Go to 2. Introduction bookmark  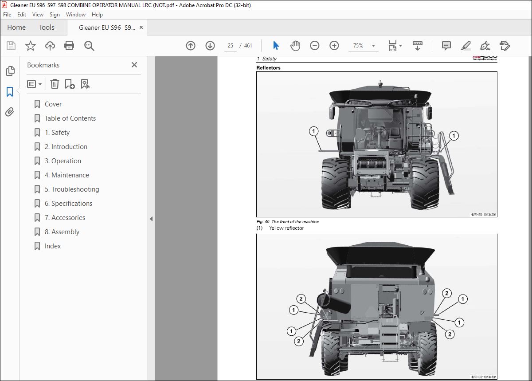pos(66,147)
